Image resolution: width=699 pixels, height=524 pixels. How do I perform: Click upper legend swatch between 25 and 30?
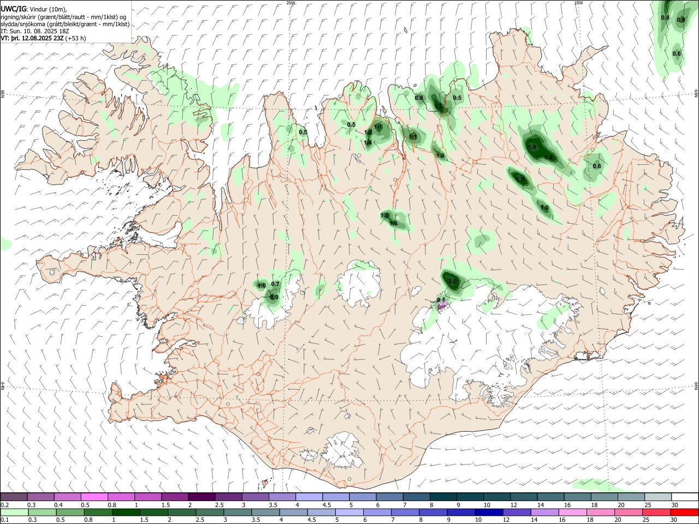[657, 497]
